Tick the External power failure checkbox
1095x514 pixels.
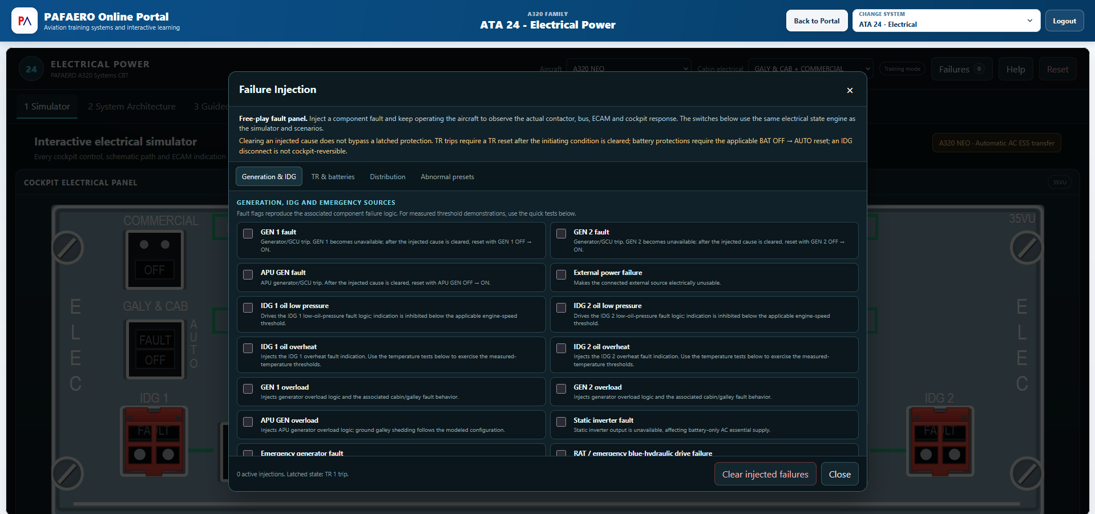click(x=561, y=274)
